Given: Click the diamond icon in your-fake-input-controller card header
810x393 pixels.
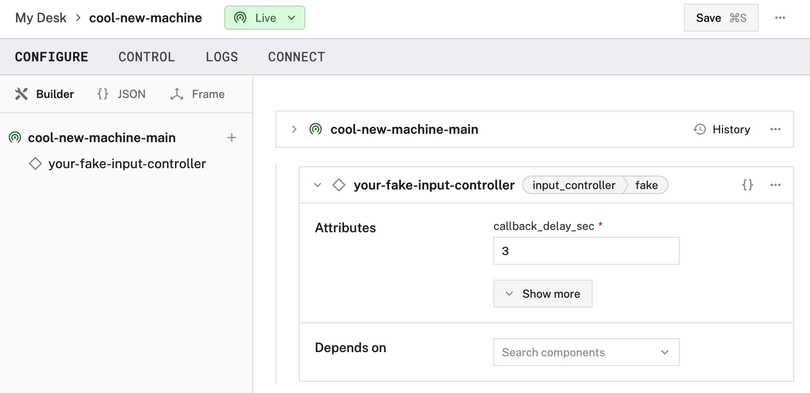Looking at the screenshot, I should (339, 185).
